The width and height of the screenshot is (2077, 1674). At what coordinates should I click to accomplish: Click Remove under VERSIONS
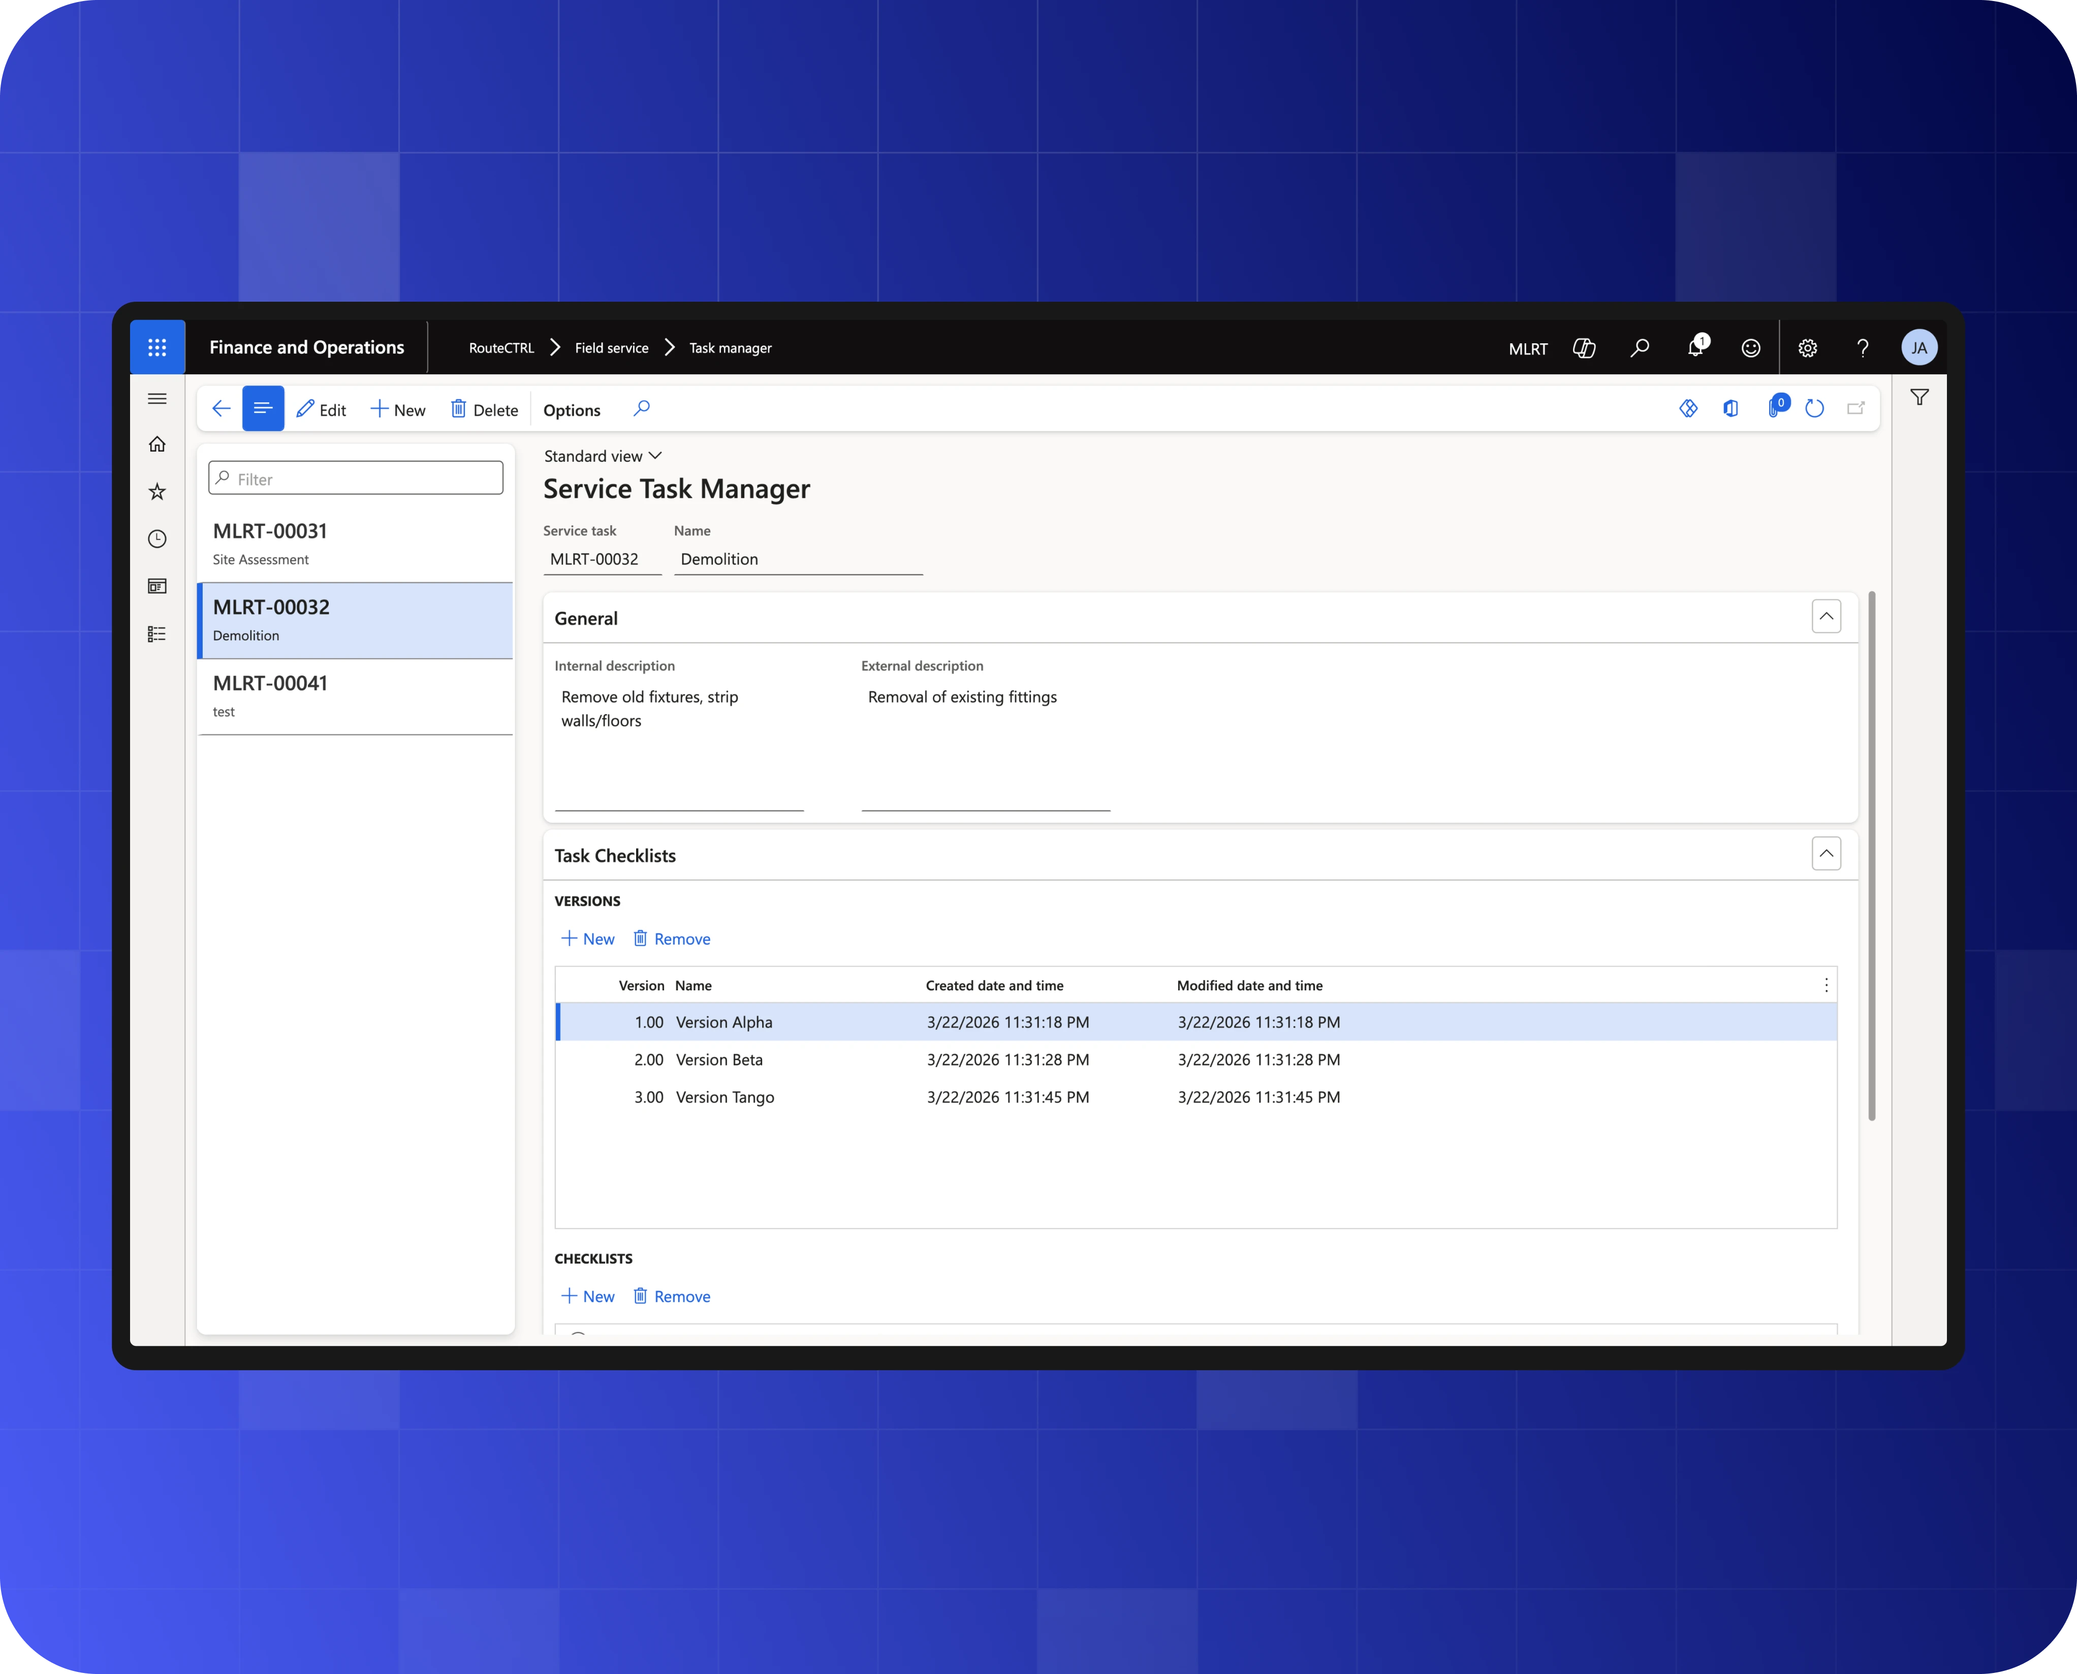pyautogui.click(x=672, y=939)
